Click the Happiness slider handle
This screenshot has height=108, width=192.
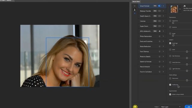tap(173, 23)
